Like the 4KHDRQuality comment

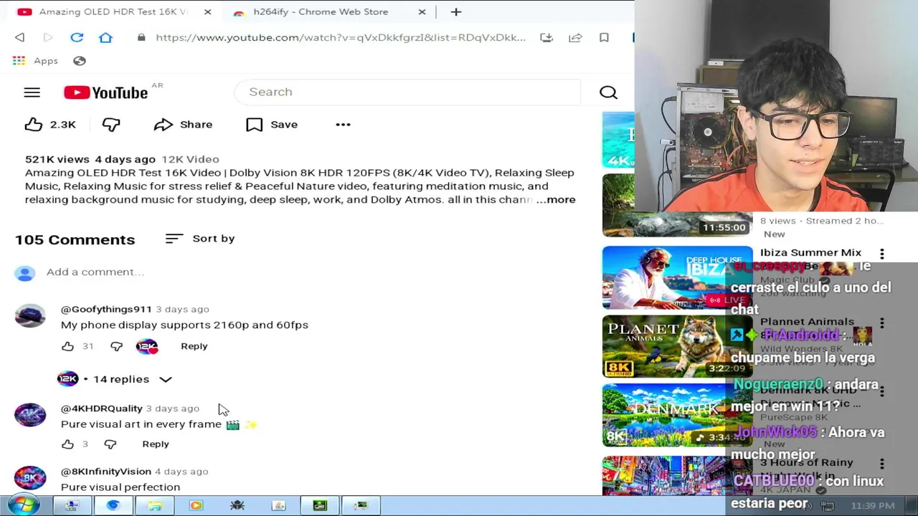pyautogui.click(x=67, y=444)
